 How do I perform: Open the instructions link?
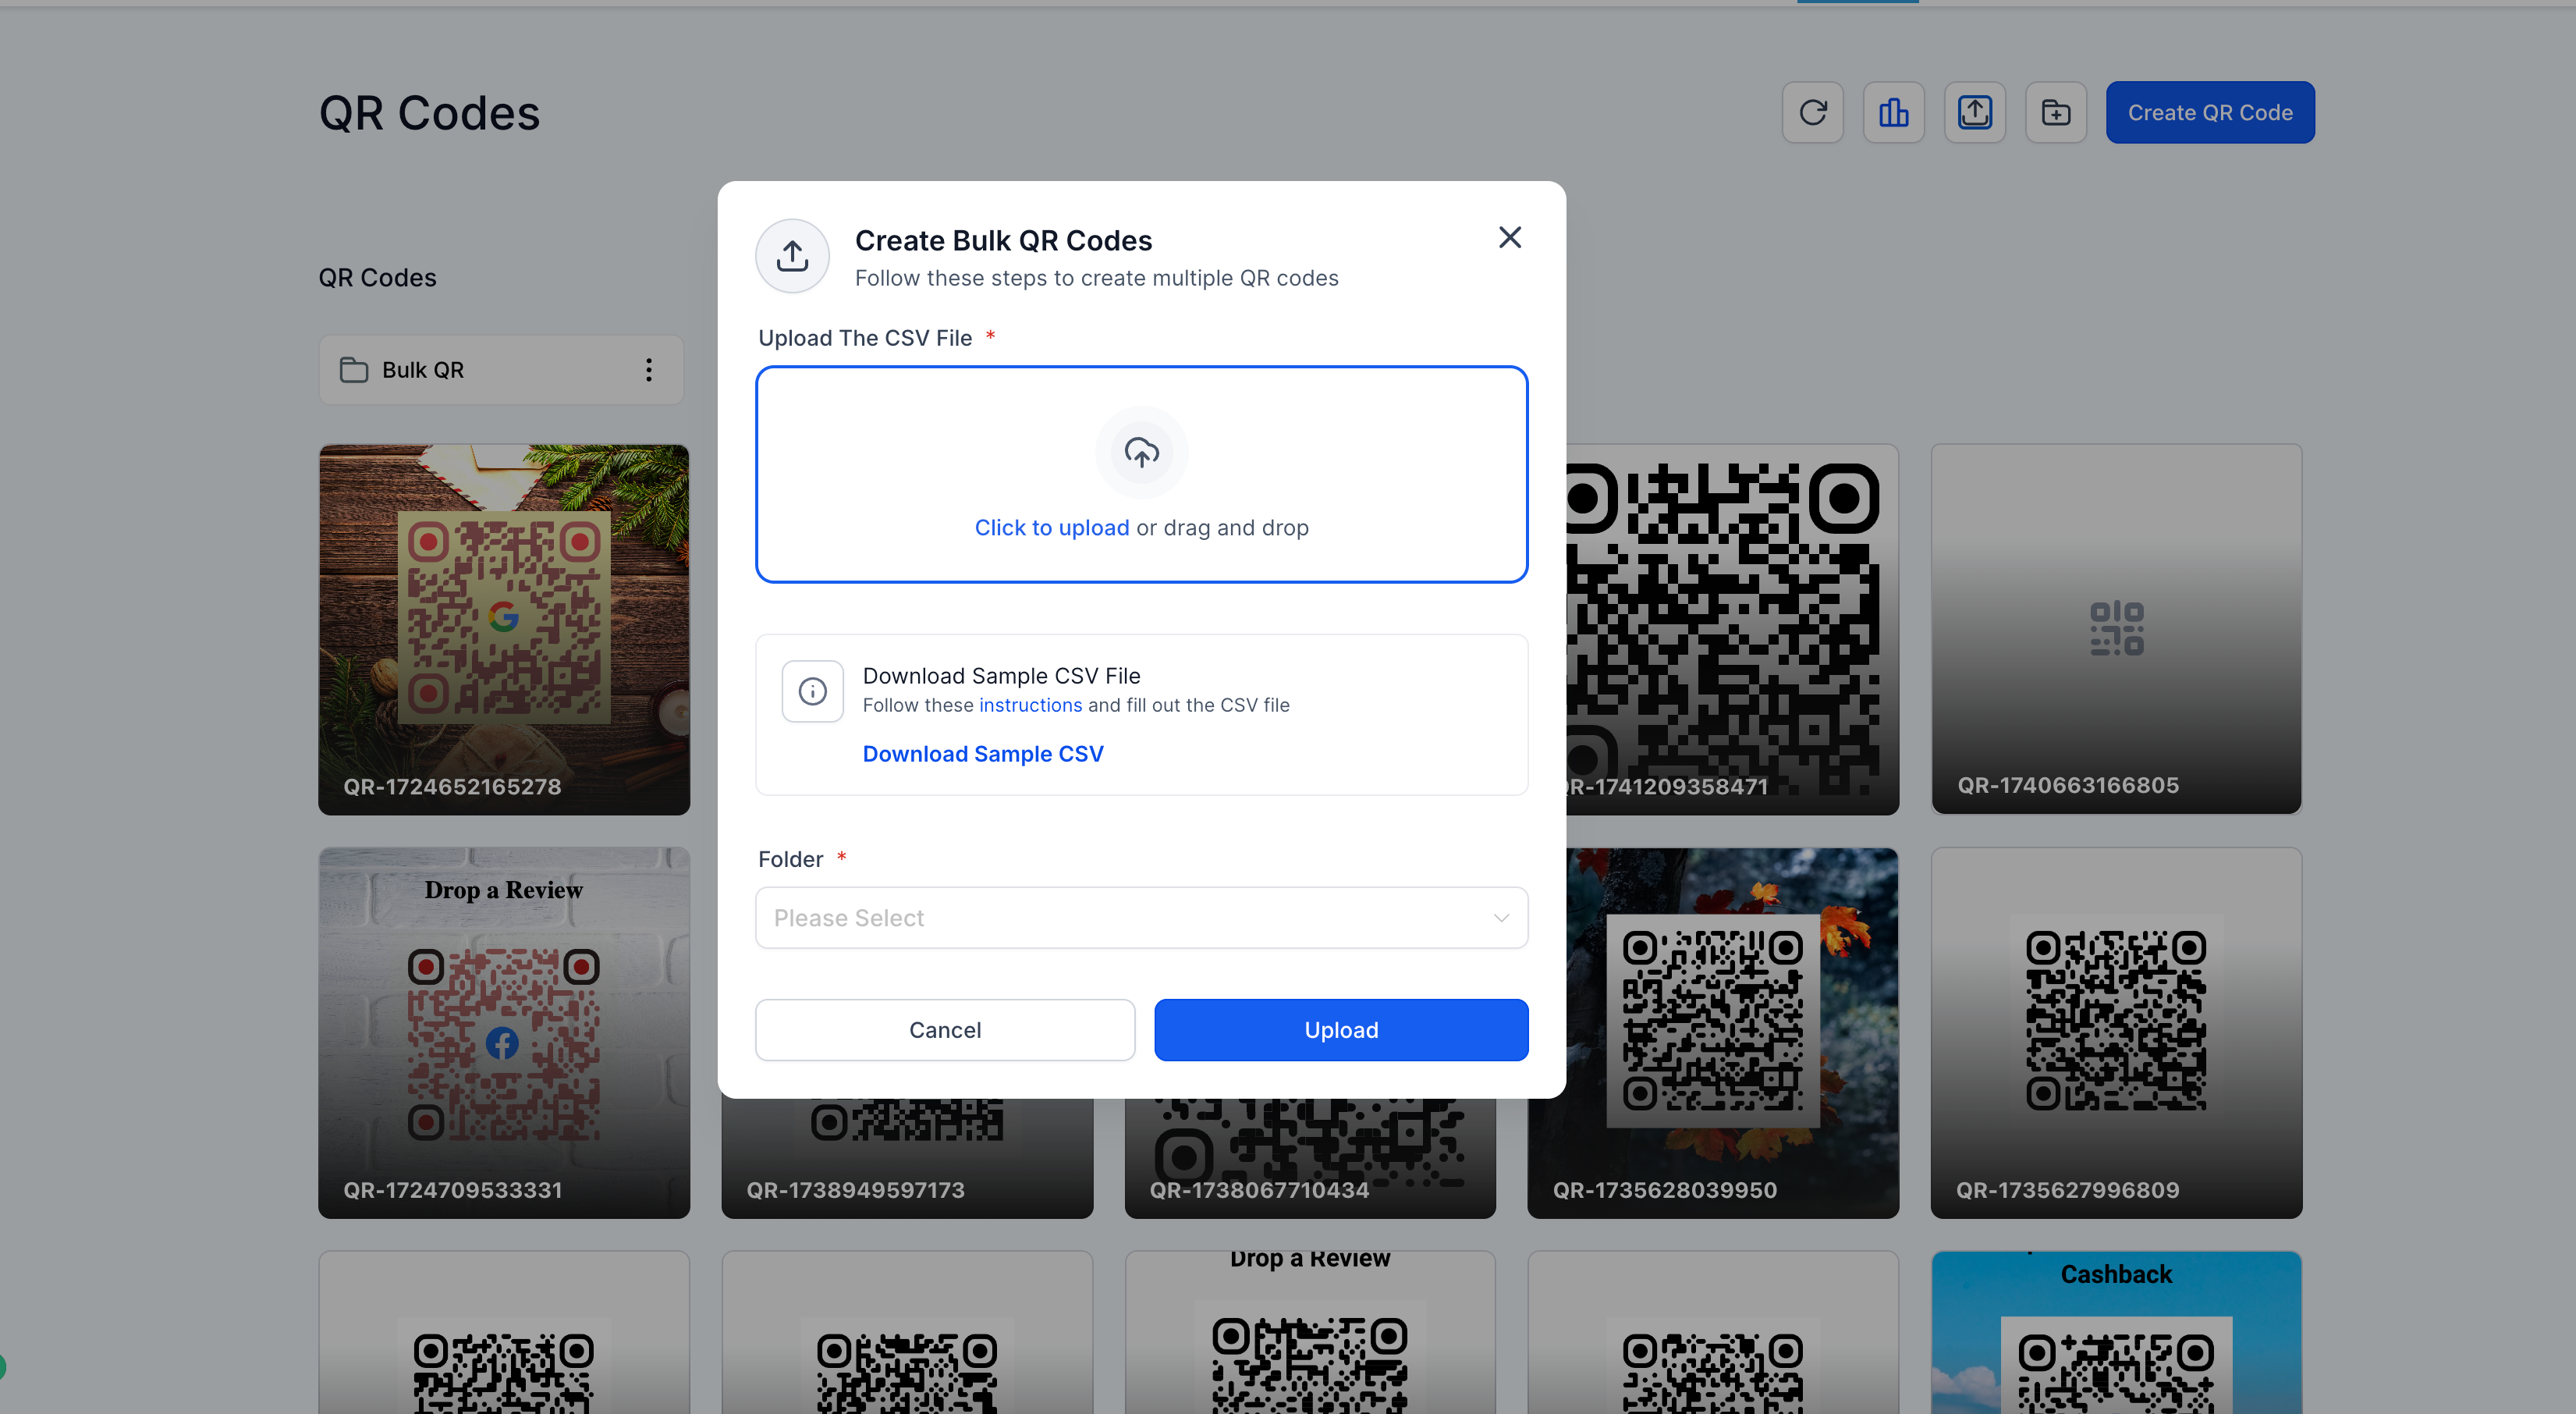[x=1029, y=705]
